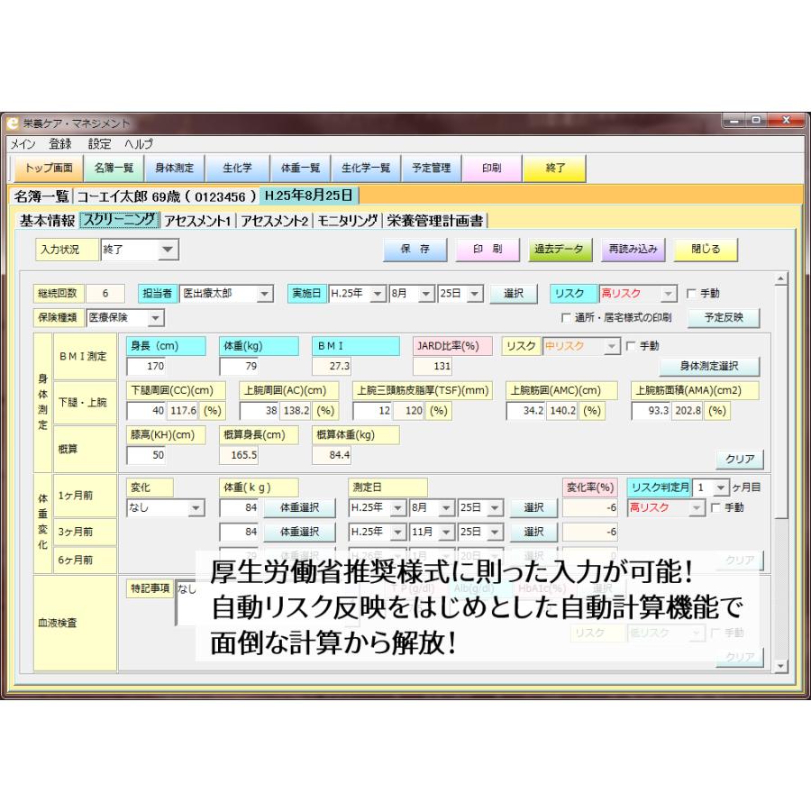This screenshot has height=811, width=811.
Task: Open the 設定 menu
Action: pyautogui.click(x=100, y=143)
